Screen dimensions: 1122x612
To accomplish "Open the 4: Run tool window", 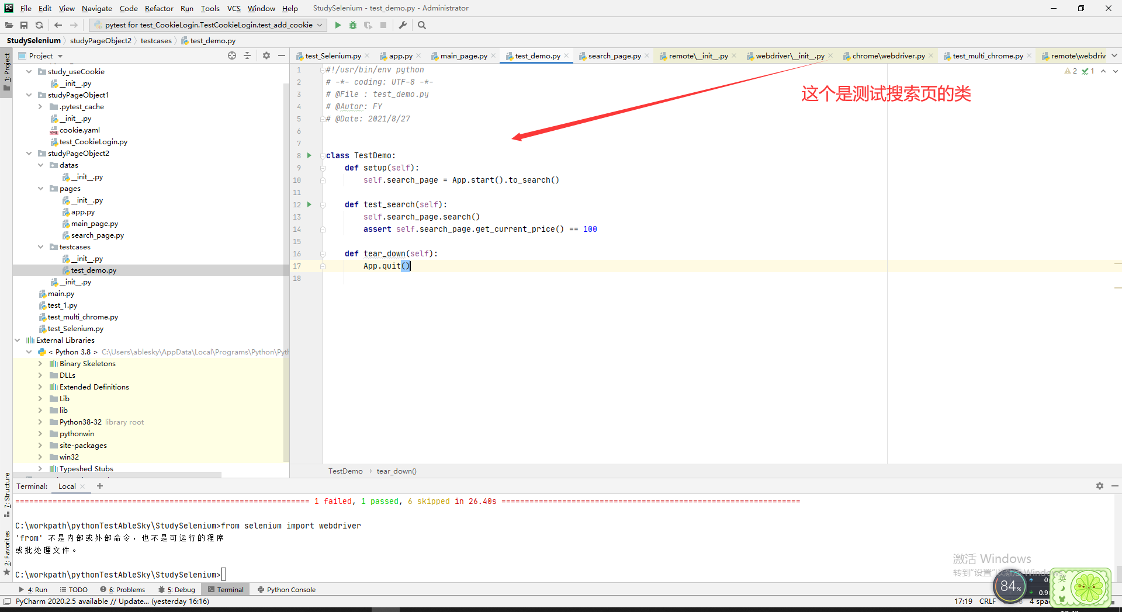I will [x=33, y=590].
